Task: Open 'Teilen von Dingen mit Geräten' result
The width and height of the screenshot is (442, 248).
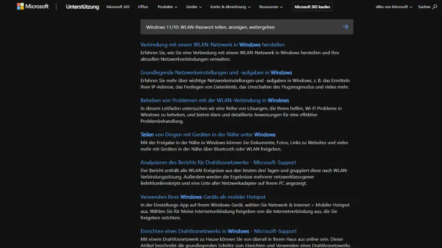Action: tap(208, 135)
